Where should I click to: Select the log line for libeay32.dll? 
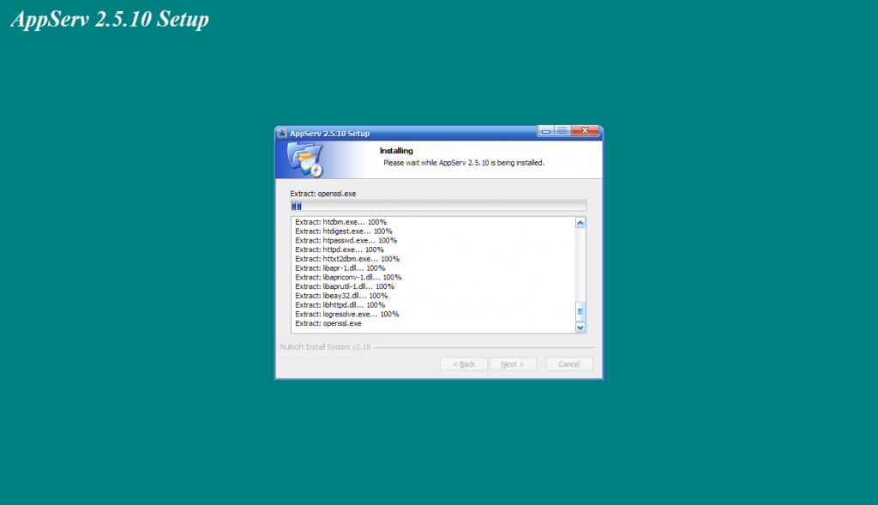[341, 296]
